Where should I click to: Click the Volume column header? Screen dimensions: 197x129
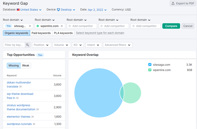tap(57, 75)
